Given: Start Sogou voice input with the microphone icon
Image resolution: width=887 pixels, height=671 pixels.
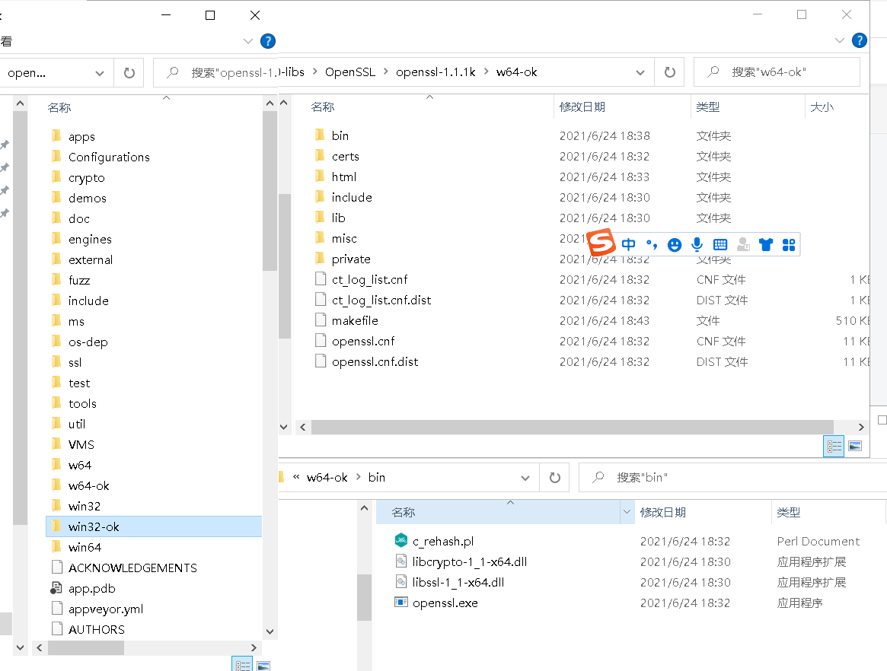Looking at the screenshot, I should (x=697, y=244).
